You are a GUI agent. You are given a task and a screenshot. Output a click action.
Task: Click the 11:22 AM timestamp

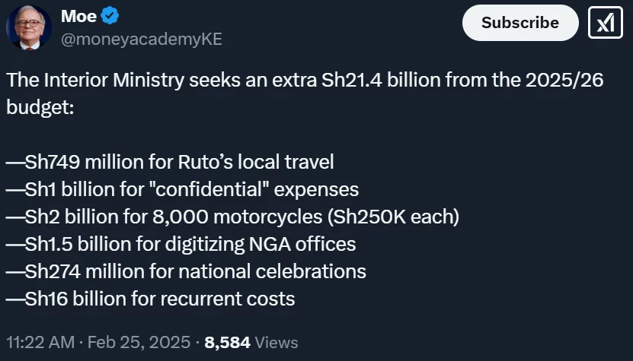point(41,342)
